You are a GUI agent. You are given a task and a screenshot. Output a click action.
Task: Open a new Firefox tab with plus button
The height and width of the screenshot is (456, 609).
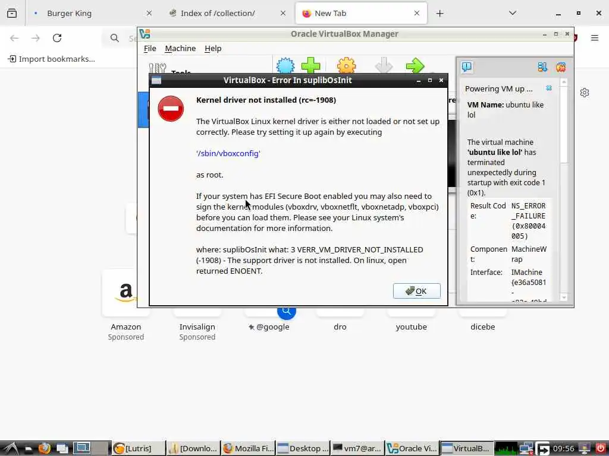point(440,14)
